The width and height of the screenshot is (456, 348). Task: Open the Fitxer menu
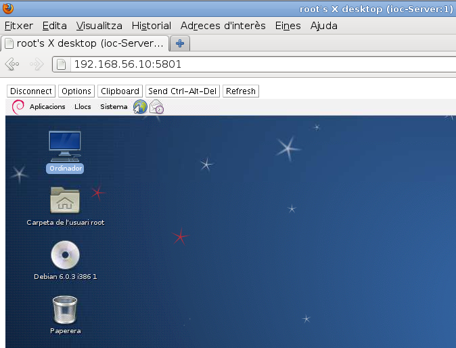tap(19, 26)
